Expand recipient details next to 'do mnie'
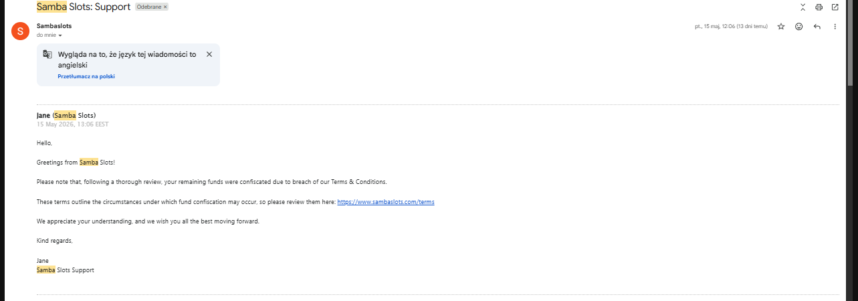 60,35
